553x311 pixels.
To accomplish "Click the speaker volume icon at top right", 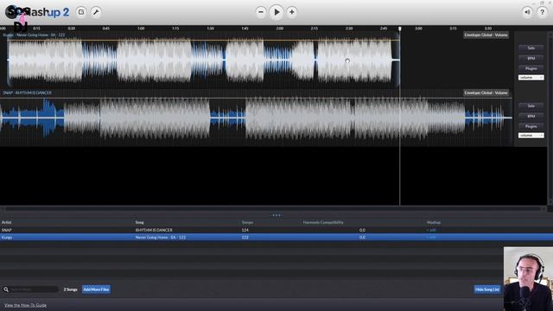I will 527,12.
